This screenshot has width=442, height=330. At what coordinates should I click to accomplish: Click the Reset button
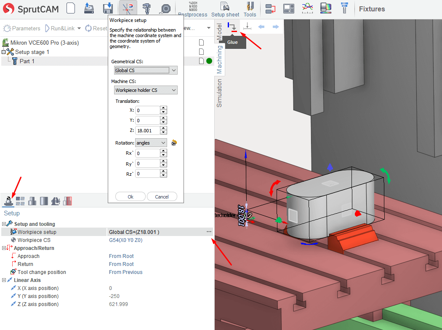click(96, 28)
